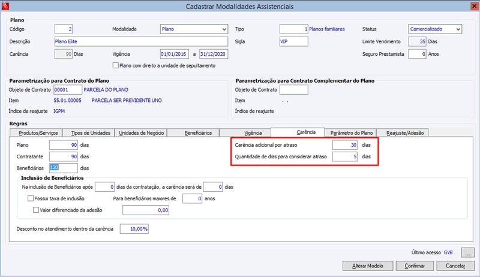This screenshot has height=277, width=480.
Task: Click the Cancelar button
Action: 455,266
